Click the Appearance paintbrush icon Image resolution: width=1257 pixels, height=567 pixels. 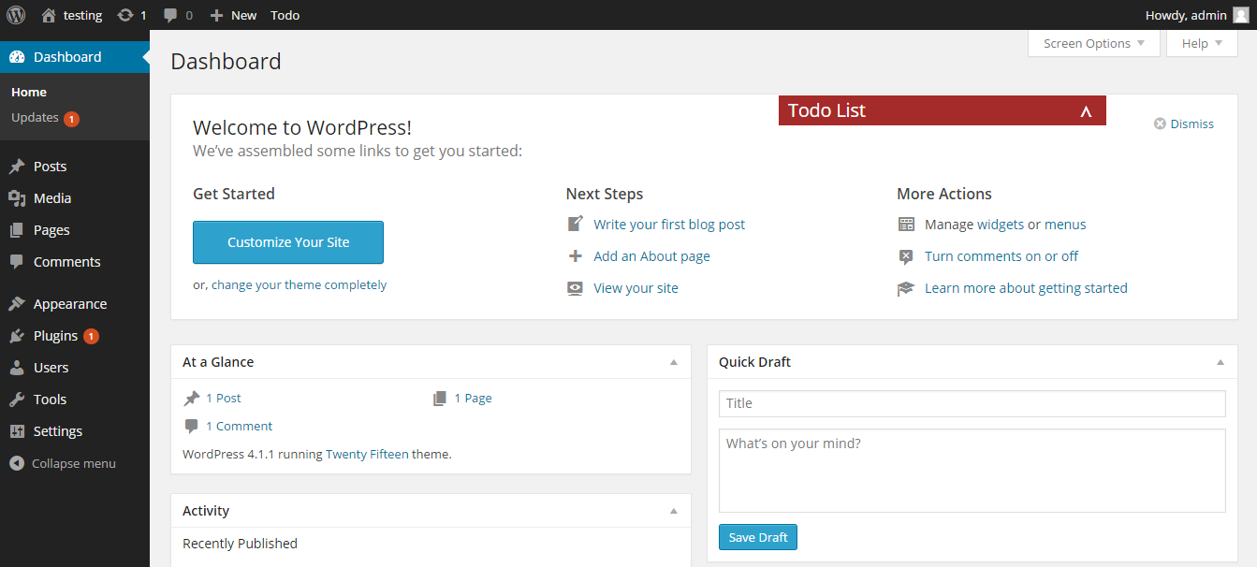(x=17, y=304)
